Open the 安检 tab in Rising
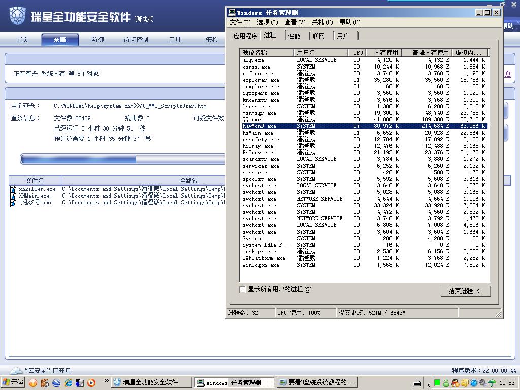The width and height of the screenshot is (520, 390). tap(212, 40)
